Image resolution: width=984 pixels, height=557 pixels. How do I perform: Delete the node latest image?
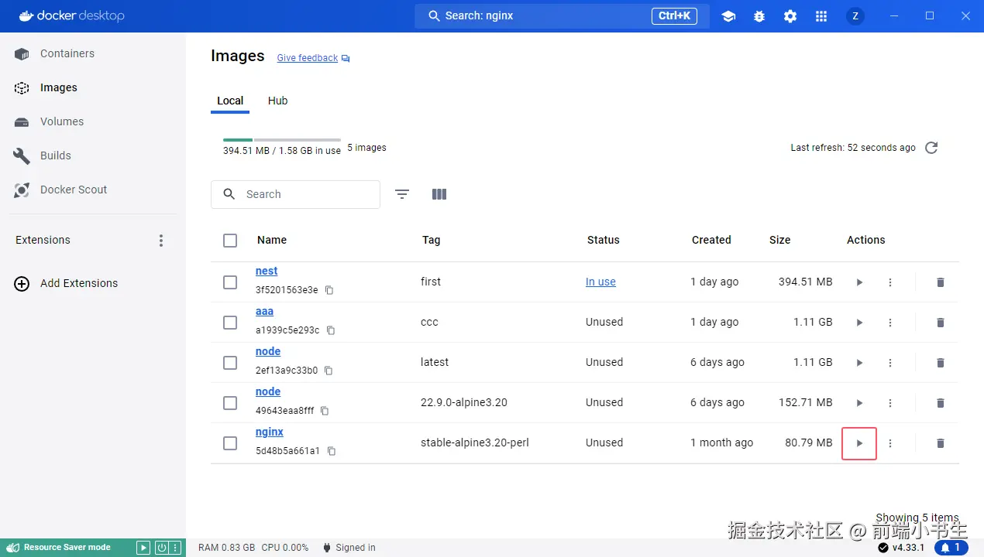pos(941,363)
